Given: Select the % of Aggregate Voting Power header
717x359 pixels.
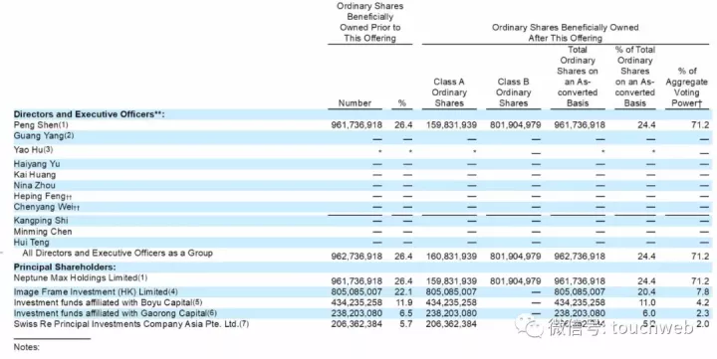Looking at the screenshot, I should click(x=686, y=88).
